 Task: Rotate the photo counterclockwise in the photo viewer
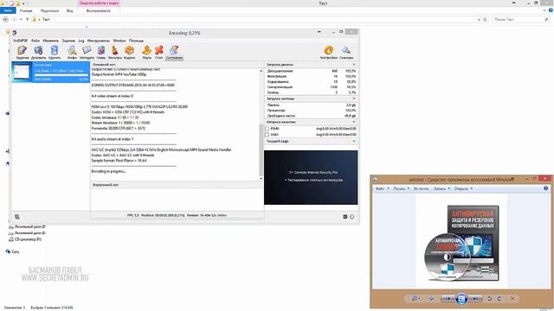pyautogui.click(x=490, y=299)
